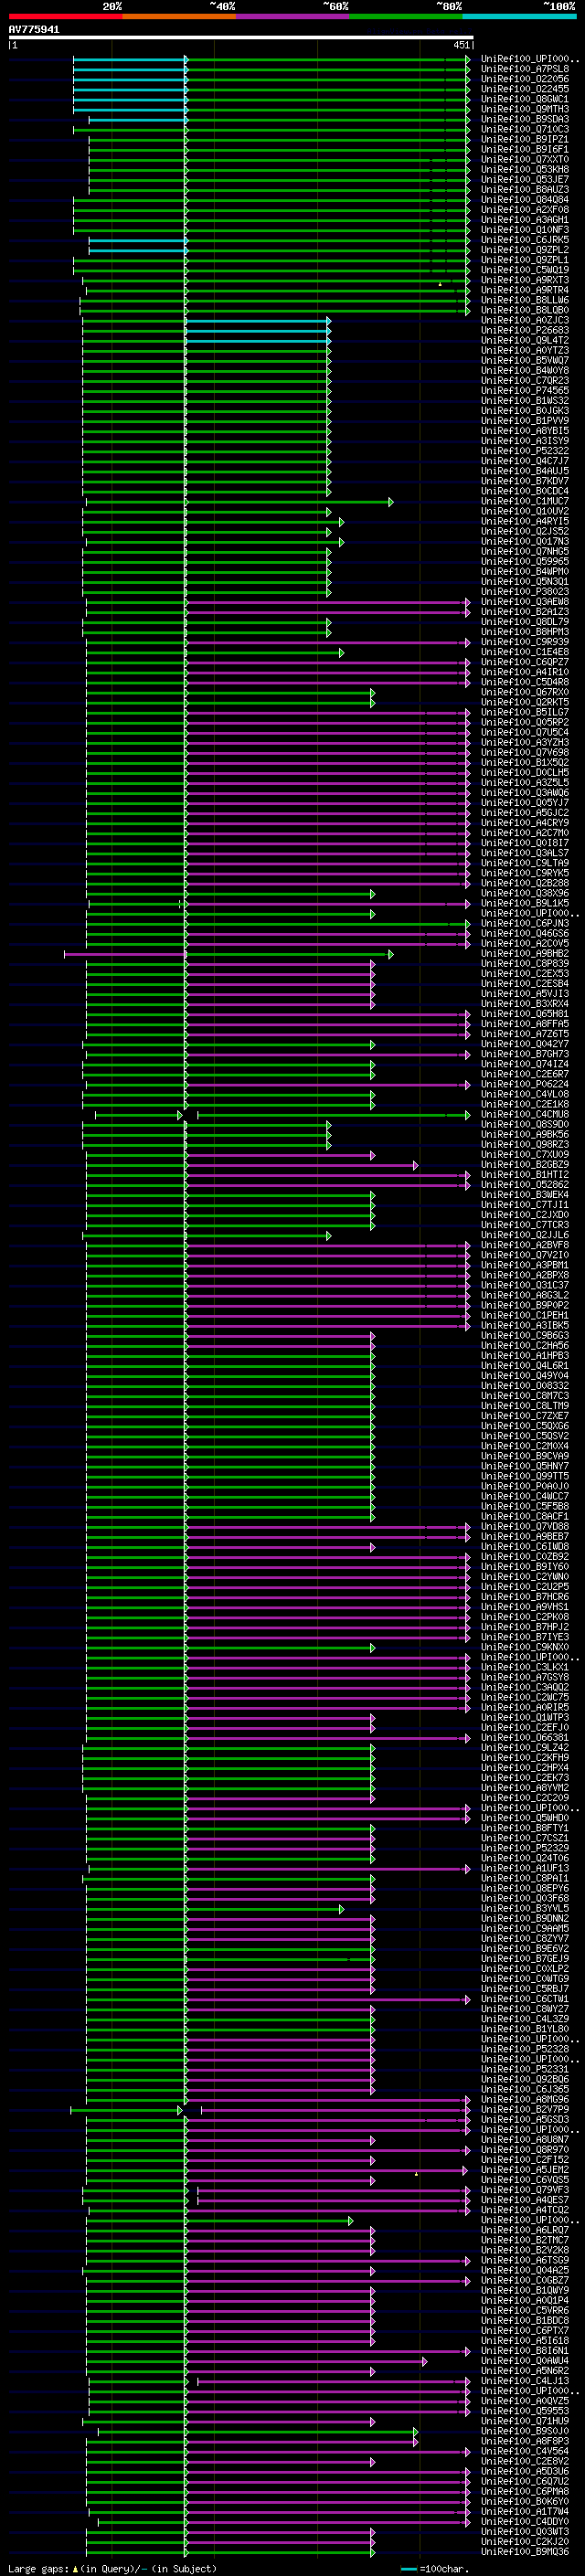The width and height of the screenshot is (585, 2576).
Task: Open hit UniRef100_C8M7C3
Action: 525,1395
